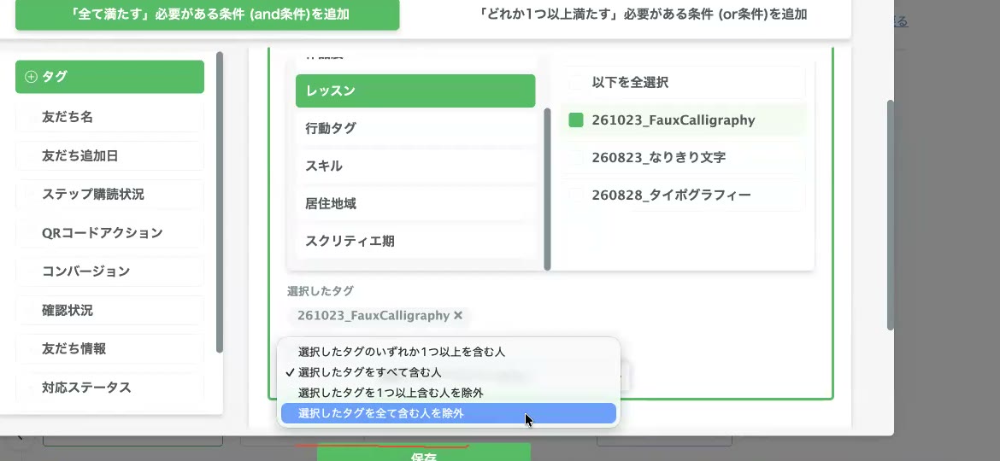The image size is (1000, 461).
Task: Click the plus icon beside タグ
Action: [31, 77]
